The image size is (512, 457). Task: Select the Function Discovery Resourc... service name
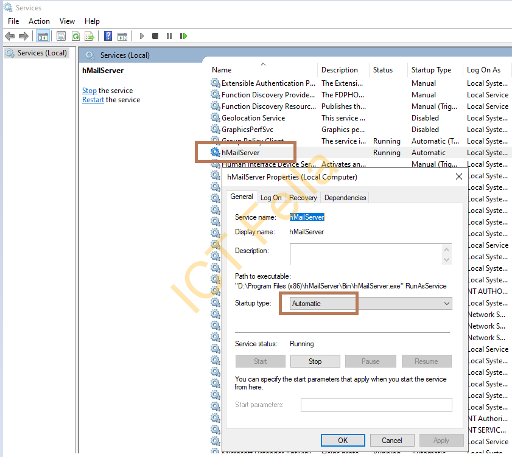[268, 106]
